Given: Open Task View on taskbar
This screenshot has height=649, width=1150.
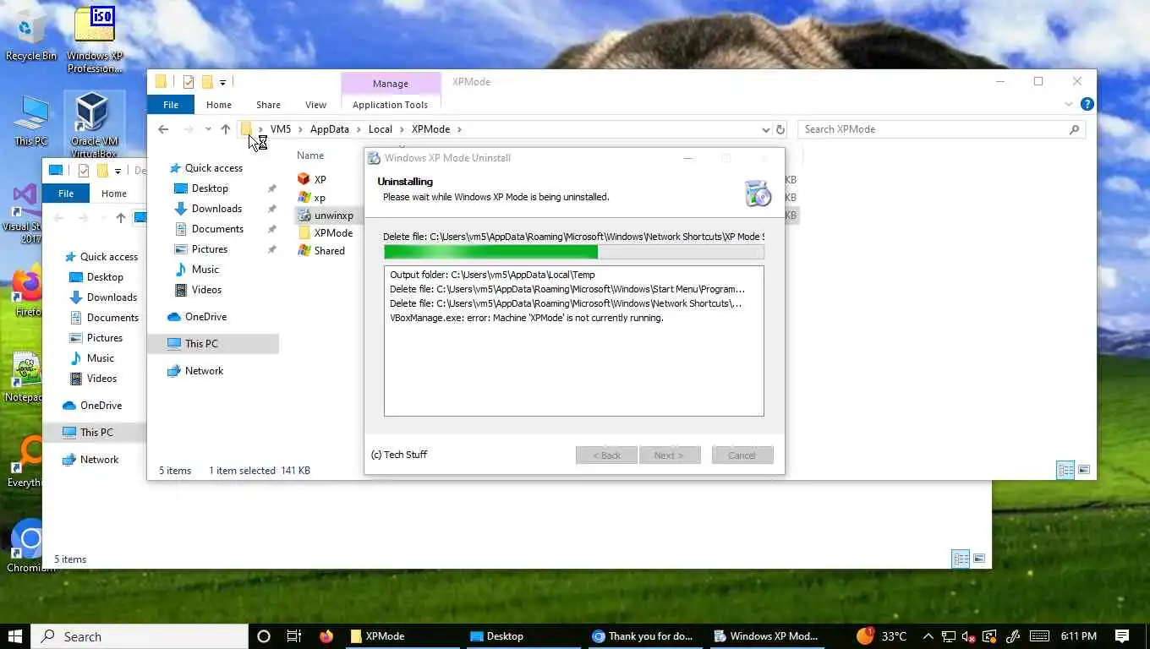Looking at the screenshot, I should [x=293, y=636].
